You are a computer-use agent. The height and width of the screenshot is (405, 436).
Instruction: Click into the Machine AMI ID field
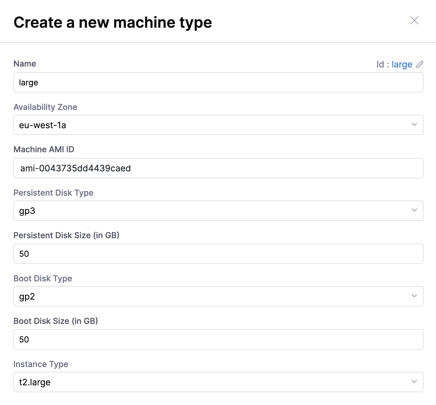pos(218,168)
